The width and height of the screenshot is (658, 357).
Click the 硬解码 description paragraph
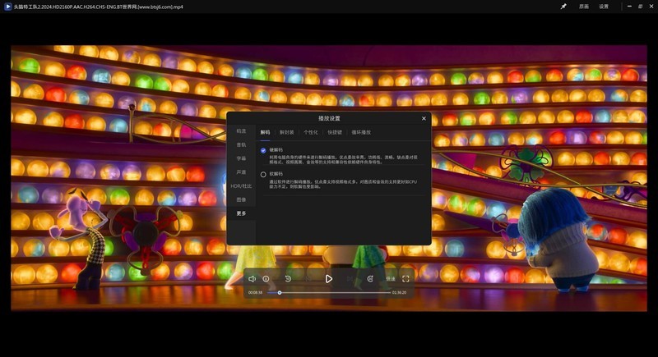click(x=343, y=159)
